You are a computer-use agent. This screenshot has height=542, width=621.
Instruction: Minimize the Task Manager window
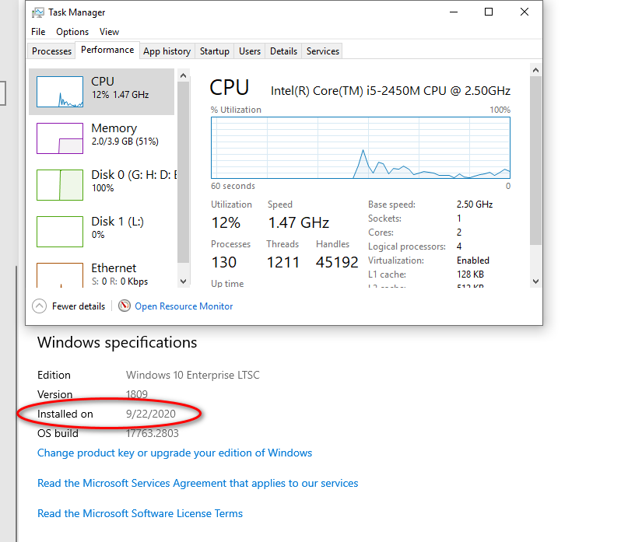click(x=454, y=12)
